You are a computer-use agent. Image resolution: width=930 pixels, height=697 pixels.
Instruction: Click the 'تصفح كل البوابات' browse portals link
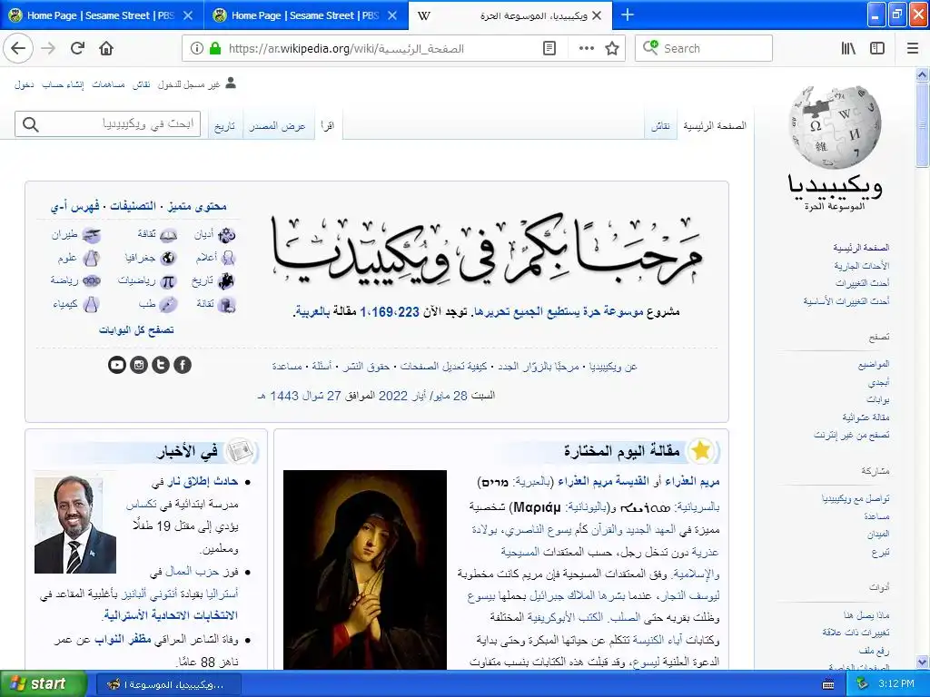point(136,330)
